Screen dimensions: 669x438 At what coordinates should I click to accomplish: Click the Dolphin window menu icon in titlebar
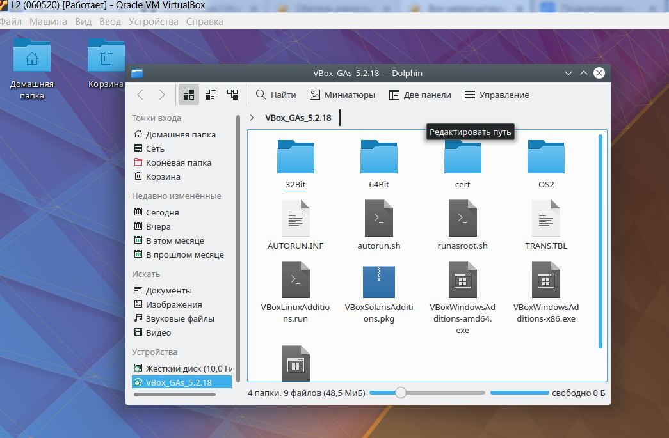click(x=137, y=74)
